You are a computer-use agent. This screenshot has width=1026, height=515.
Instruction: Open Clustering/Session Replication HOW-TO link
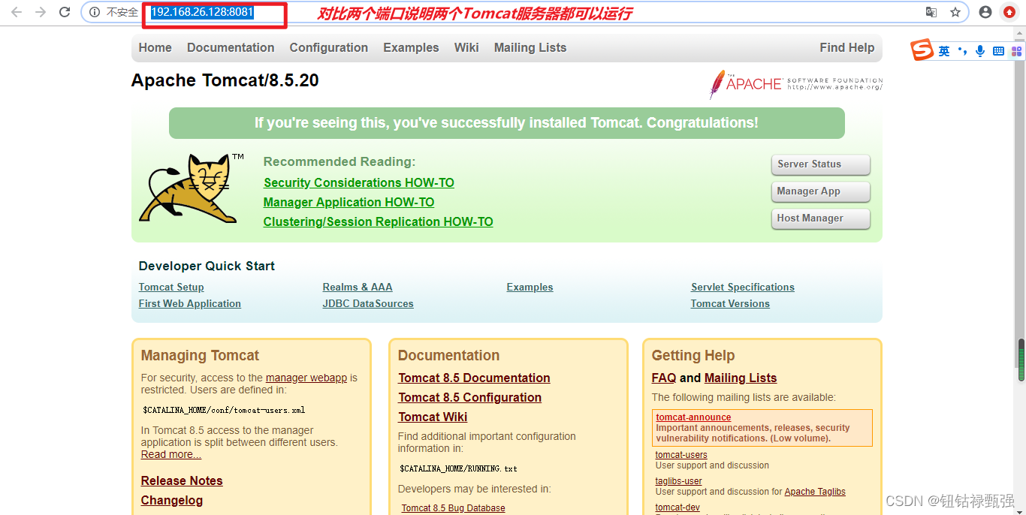pyautogui.click(x=379, y=221)
